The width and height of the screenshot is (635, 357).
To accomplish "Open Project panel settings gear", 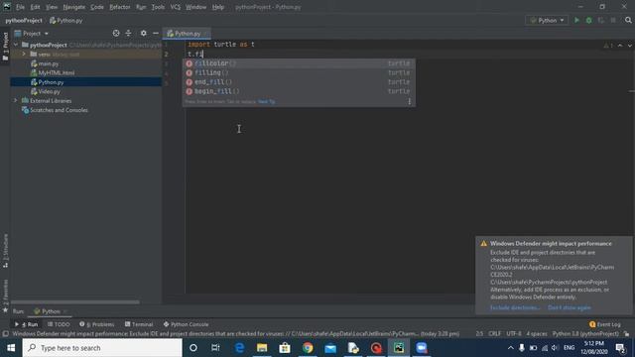I will coord(143,33).
